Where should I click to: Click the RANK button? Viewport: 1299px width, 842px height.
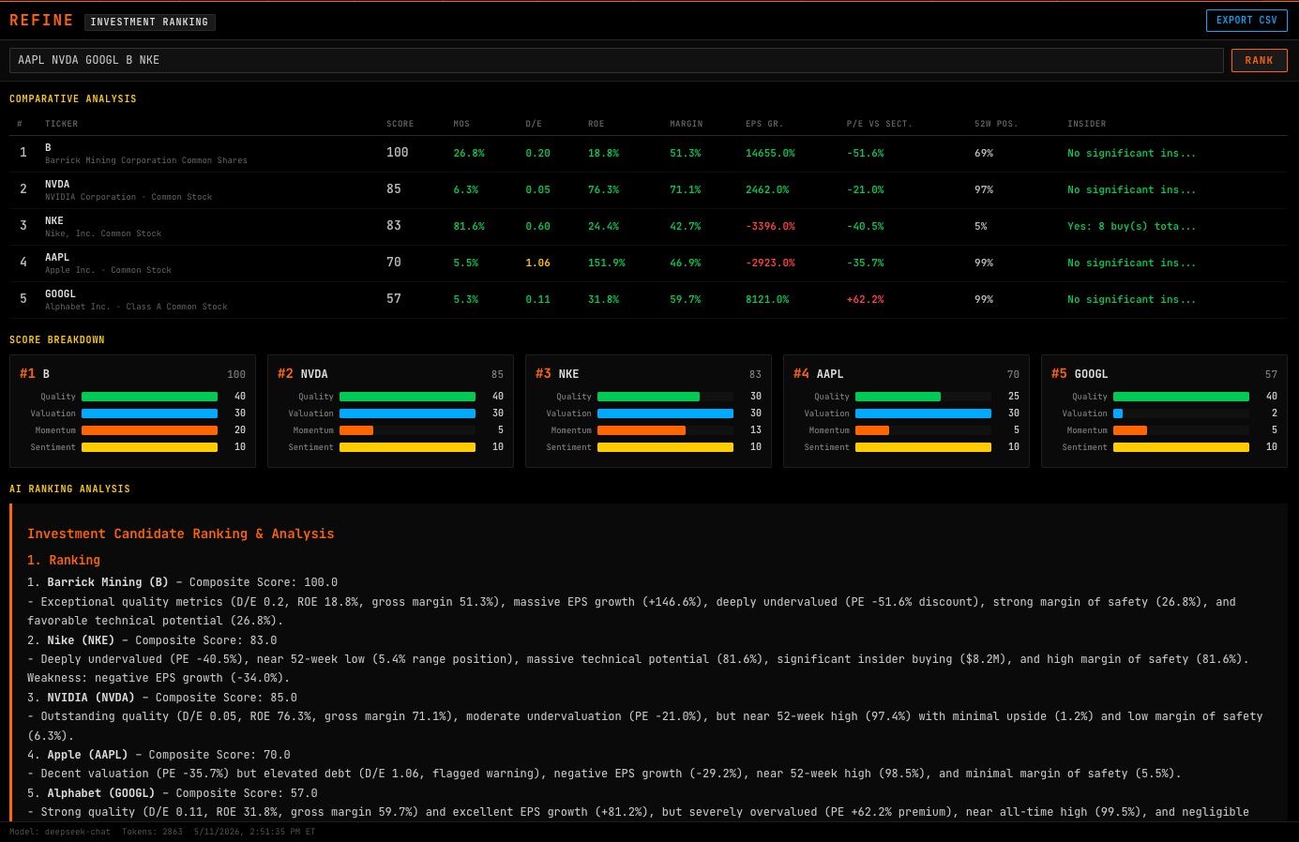(x=1259, y=61)
